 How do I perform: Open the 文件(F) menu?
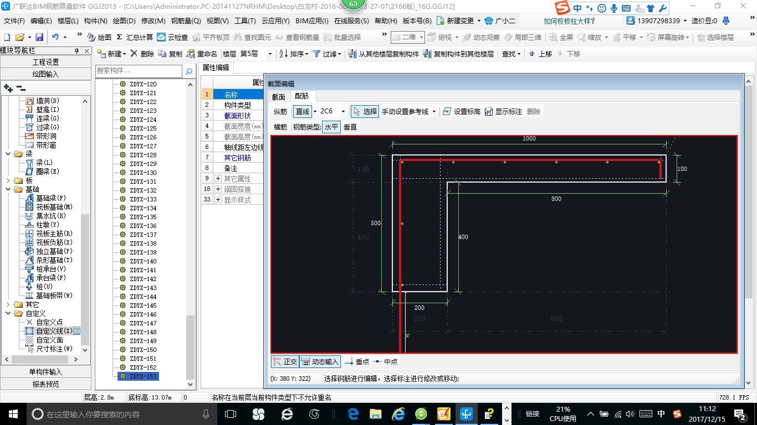click(x=14, y=20)
